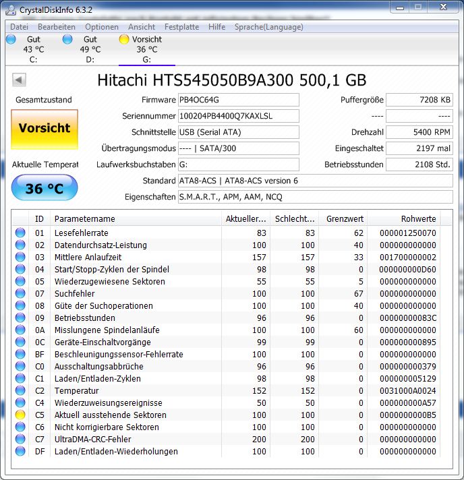Sort by the ID column header
The image size is (464, 480).
[40, 219]
